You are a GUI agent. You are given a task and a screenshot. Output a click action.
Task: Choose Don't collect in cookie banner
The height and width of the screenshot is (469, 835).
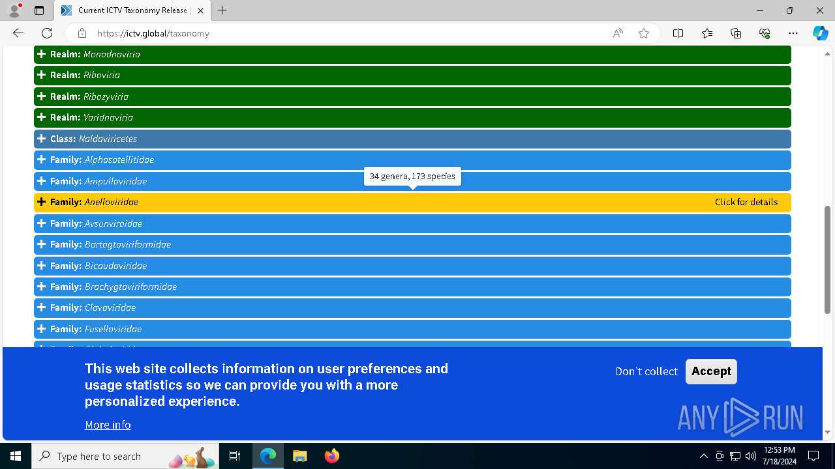pos(646,371)
